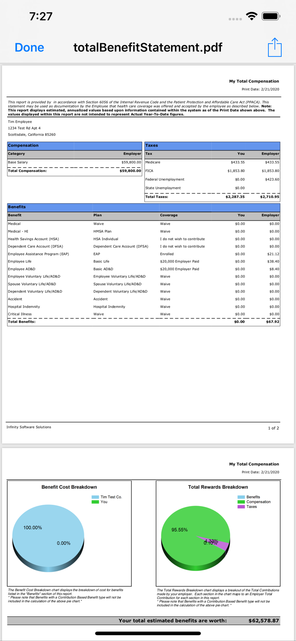Tap the HSA Individual plan cell

(106, 239)
